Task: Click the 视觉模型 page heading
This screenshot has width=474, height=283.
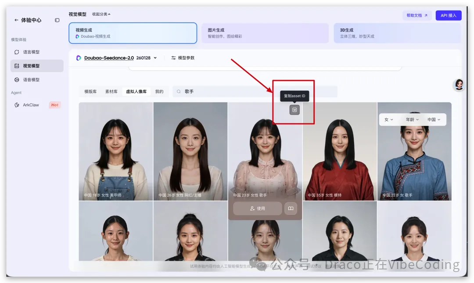Action: pyautogui.click(x=77, y=14)
